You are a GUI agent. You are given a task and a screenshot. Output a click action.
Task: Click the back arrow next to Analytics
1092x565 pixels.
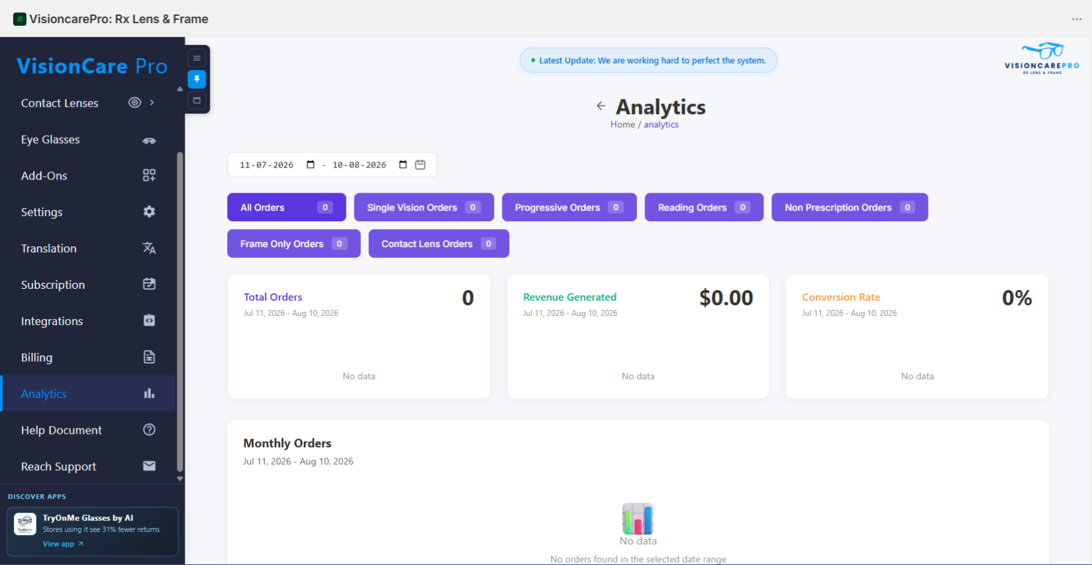(601, 106)
